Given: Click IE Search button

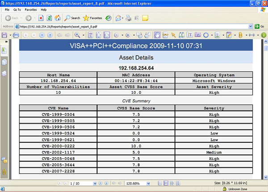Looking at the screenshot, I should pyautogui.click(x=72, y=18).
